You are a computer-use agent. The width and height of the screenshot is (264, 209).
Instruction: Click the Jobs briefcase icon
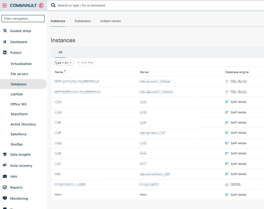pos(5,176)
